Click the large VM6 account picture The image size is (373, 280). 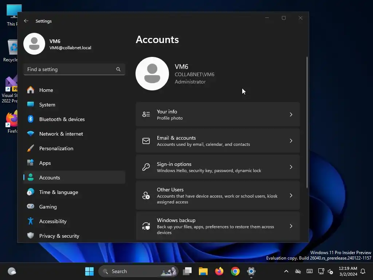(x=152, y=74)
